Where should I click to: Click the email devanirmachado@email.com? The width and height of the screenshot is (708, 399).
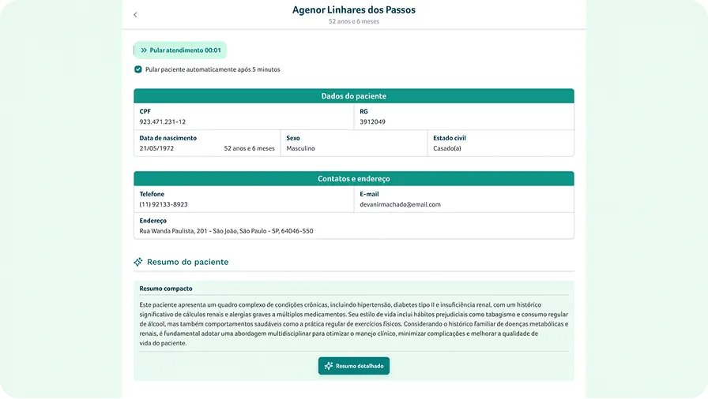tap(400, 204)
